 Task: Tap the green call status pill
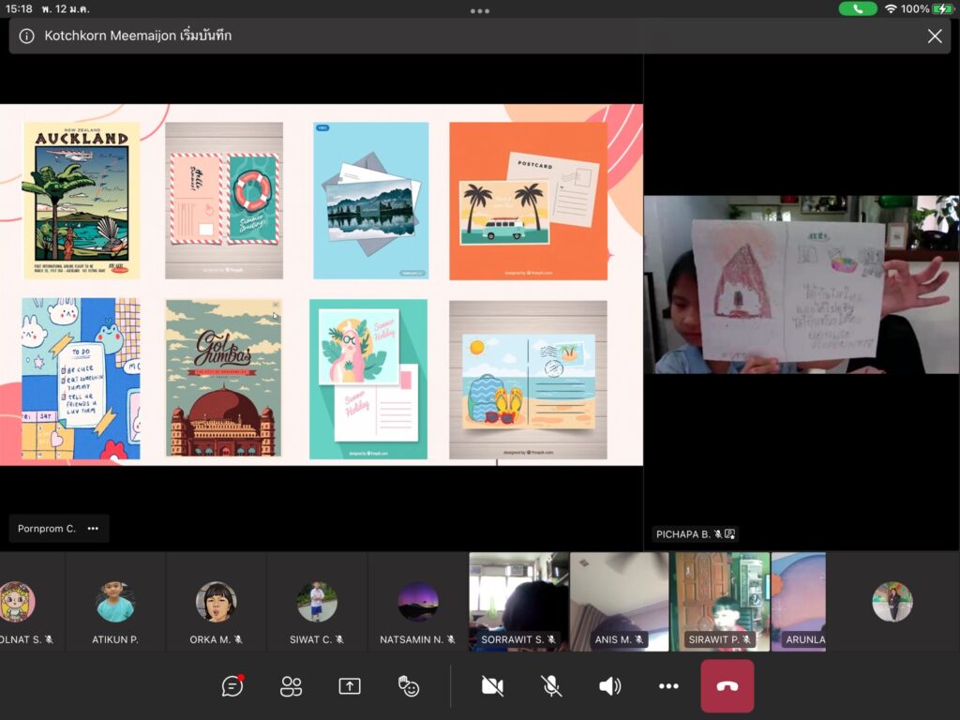click(x=858, y=8)
